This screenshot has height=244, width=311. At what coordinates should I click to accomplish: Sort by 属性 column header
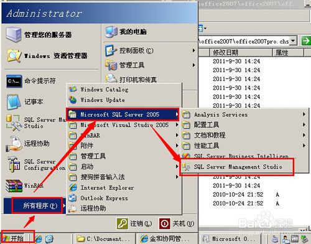(x=288, y=52)
